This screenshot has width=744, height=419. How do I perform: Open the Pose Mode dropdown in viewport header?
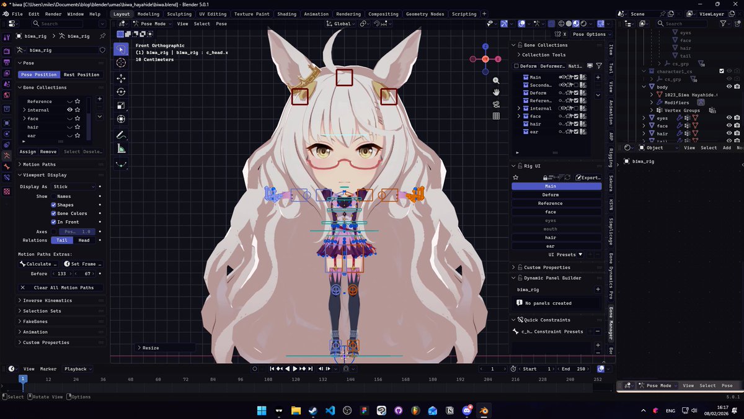152,24
